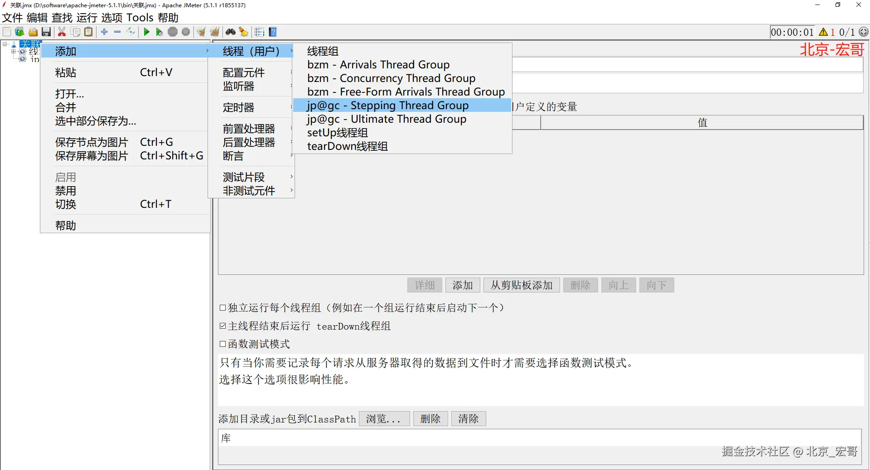The width and height of the screenshot is (870, 470).
Task: Open the Function Helper list icon
Action: tap(259, 32)
